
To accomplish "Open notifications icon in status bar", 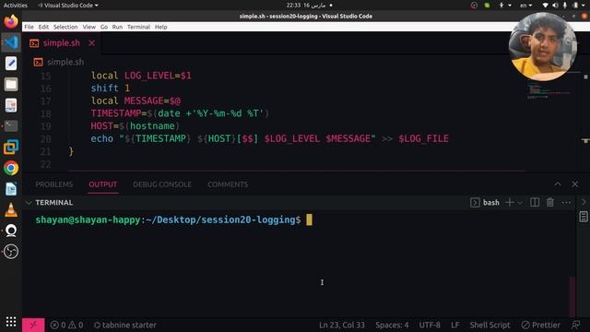I will [576, 325].
